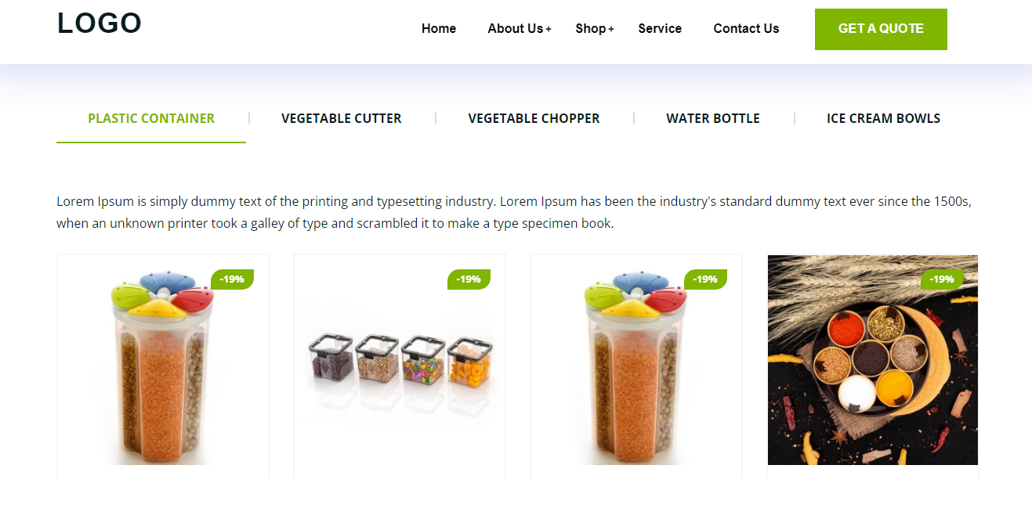
Task: Open the Contact Us link
Action: tap(746, 28)
